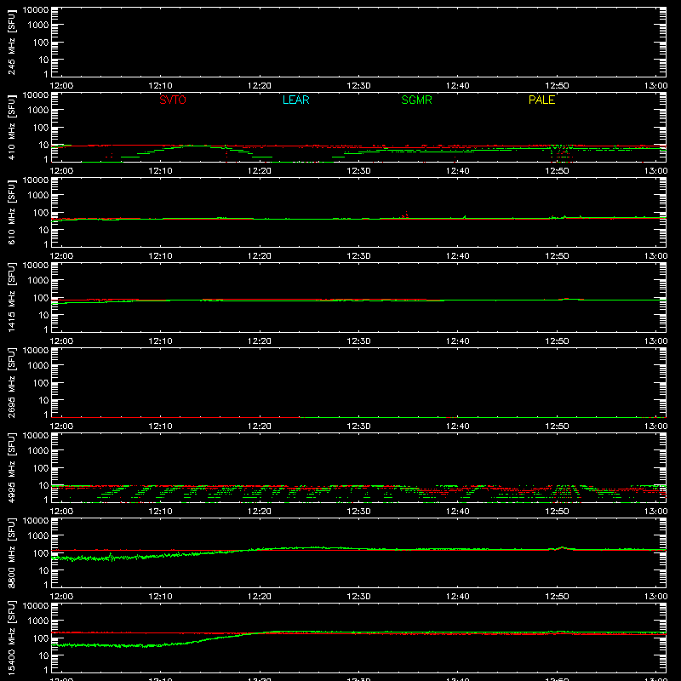Image resolution: width=681 pixels, height=681 pixels.
Task: Select the 15400 MHz [SFU] axis title
Action: point(11,638)
